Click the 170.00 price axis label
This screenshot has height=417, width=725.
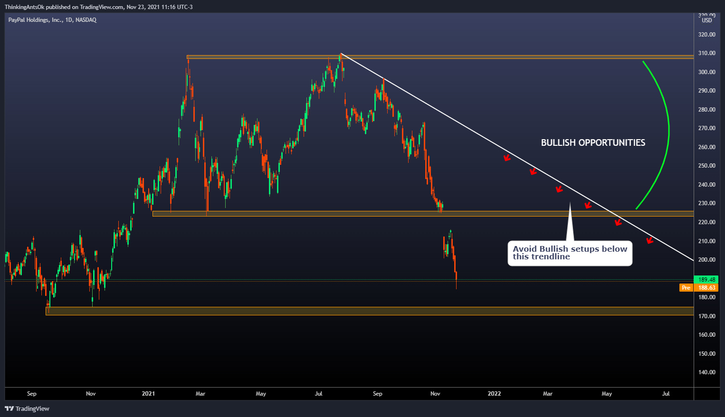point(707,316)
